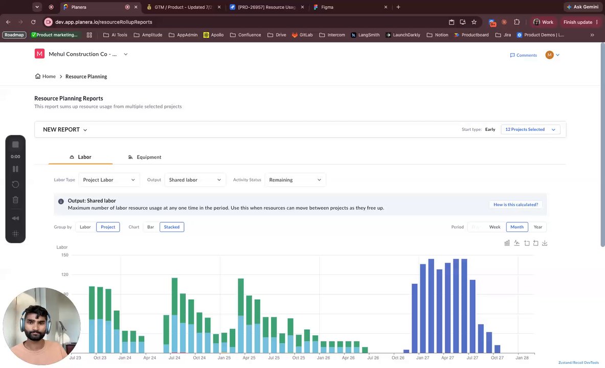Expand the Output Shared labor dropdown
605x368 pixels.
coord(195,180)
